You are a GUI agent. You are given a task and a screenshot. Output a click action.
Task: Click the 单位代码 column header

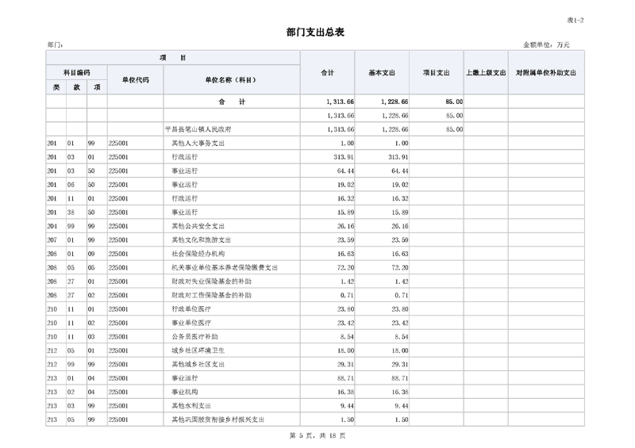135,80
